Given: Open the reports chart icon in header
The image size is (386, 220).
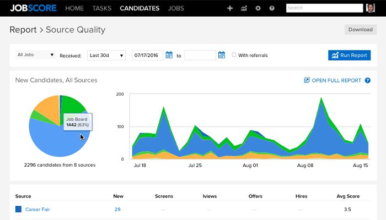Looking at the screenshot, I should 244,8.
